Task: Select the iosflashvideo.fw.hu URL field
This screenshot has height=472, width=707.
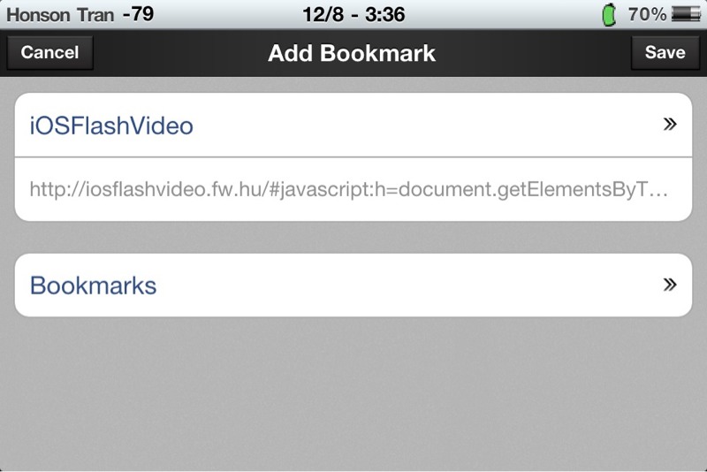Action: (353, 189)
